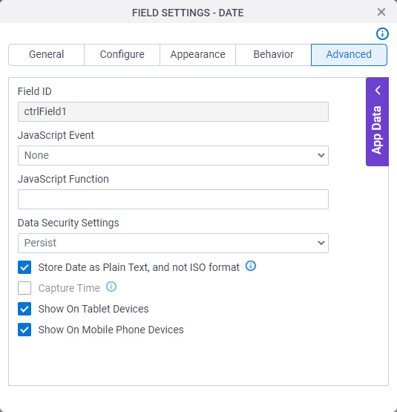Close the Field Settings dialog
The image size is (397, 412).
(x=381, y=12)
